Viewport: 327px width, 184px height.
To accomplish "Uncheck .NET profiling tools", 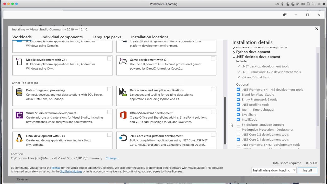I will [x=238, y=105].
